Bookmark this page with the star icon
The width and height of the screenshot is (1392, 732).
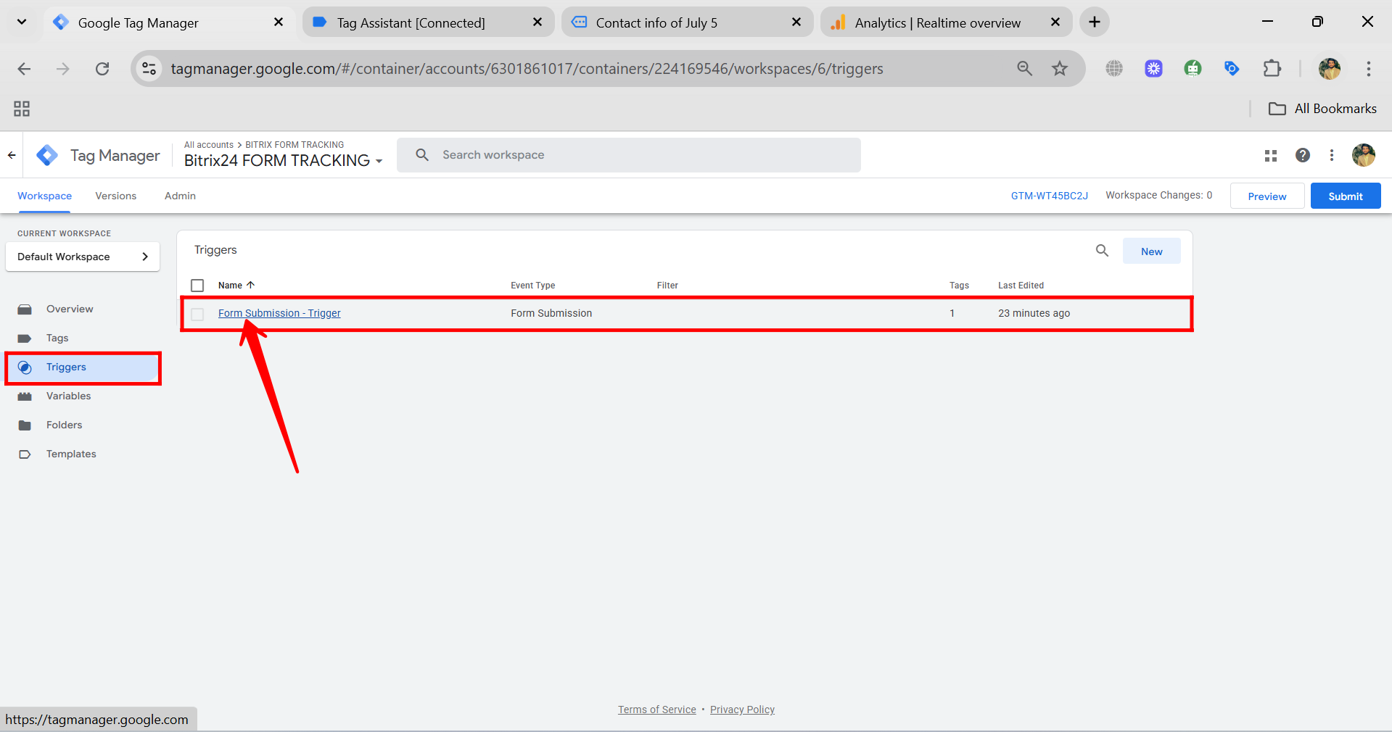click(1060, 69)
